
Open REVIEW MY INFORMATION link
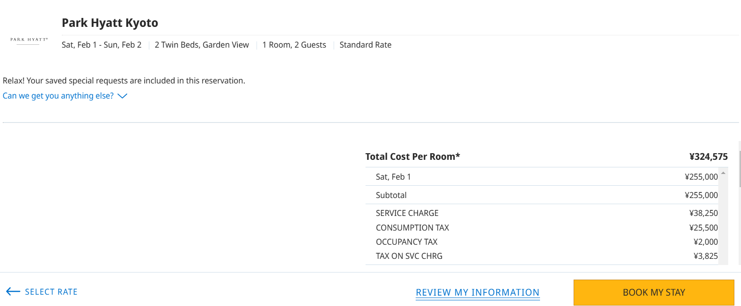point(478,292)
